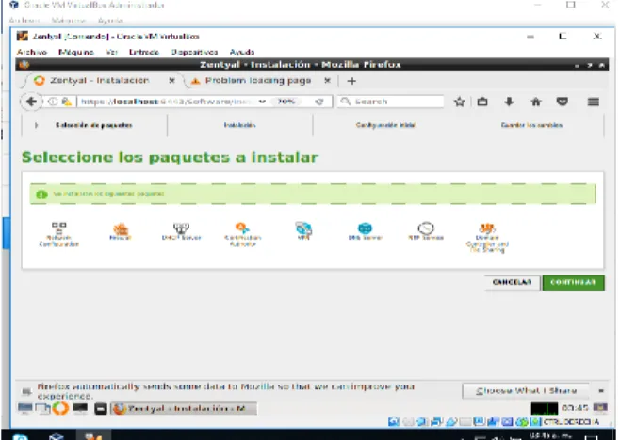
Task: Click the Selección de paquetes step
Action: pos(93,125)
